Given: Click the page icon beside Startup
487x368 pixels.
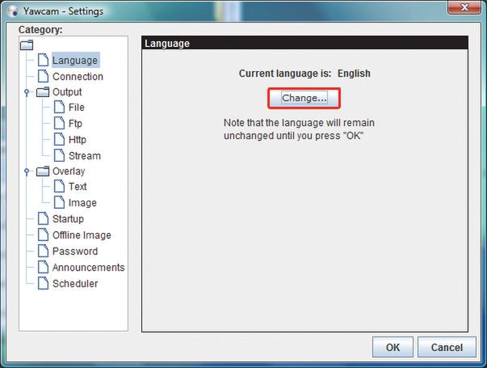Looking at the screenshot, I should click(43, 218).
